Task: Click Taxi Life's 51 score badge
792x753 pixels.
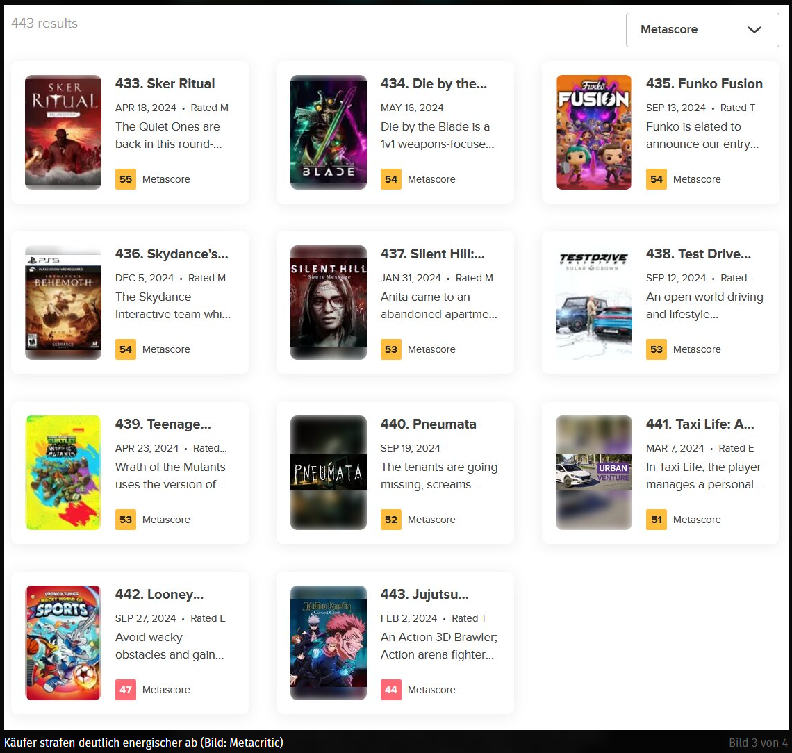Action: coord(657,520)
